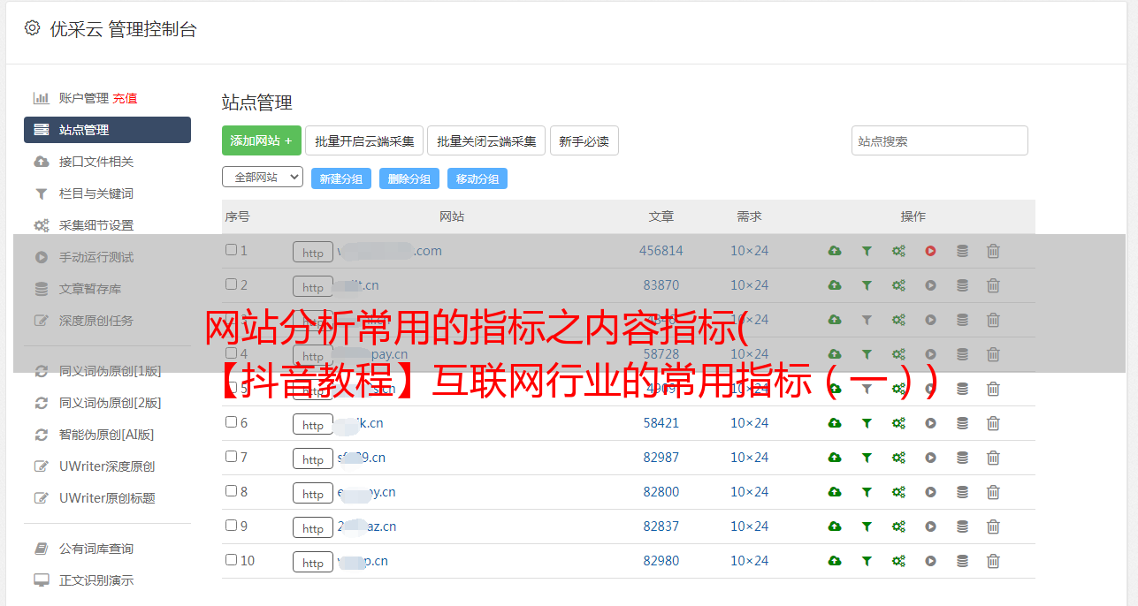
Task: Click play icon in row 7
Action: 930,458
